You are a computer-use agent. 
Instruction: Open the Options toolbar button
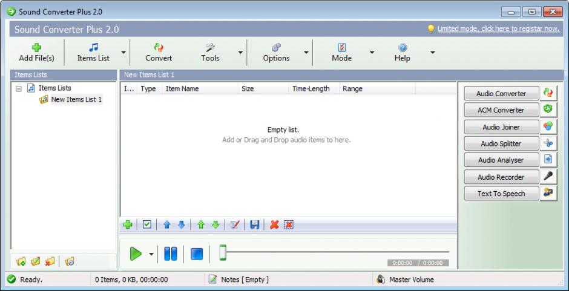point(276,53)
